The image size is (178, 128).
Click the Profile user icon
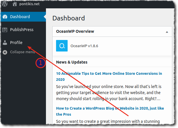click(x=5, y=43)
